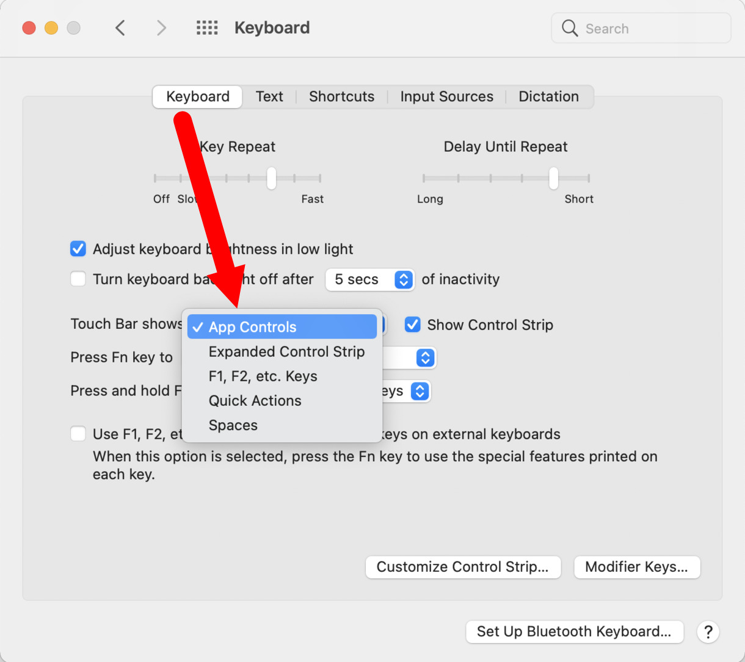This screenshot has height=662, width=745.
Task: Click the Delay Until Repeat slider handle
Action: point(553,178)
